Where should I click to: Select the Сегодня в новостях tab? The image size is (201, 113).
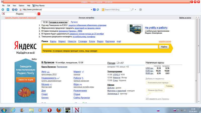point(58,22)
